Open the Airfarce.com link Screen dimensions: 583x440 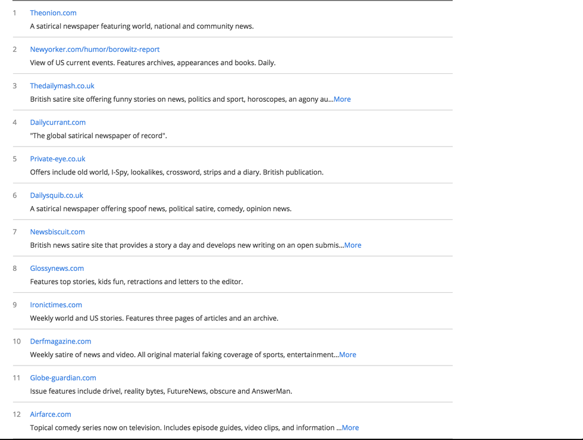(51, 414)
